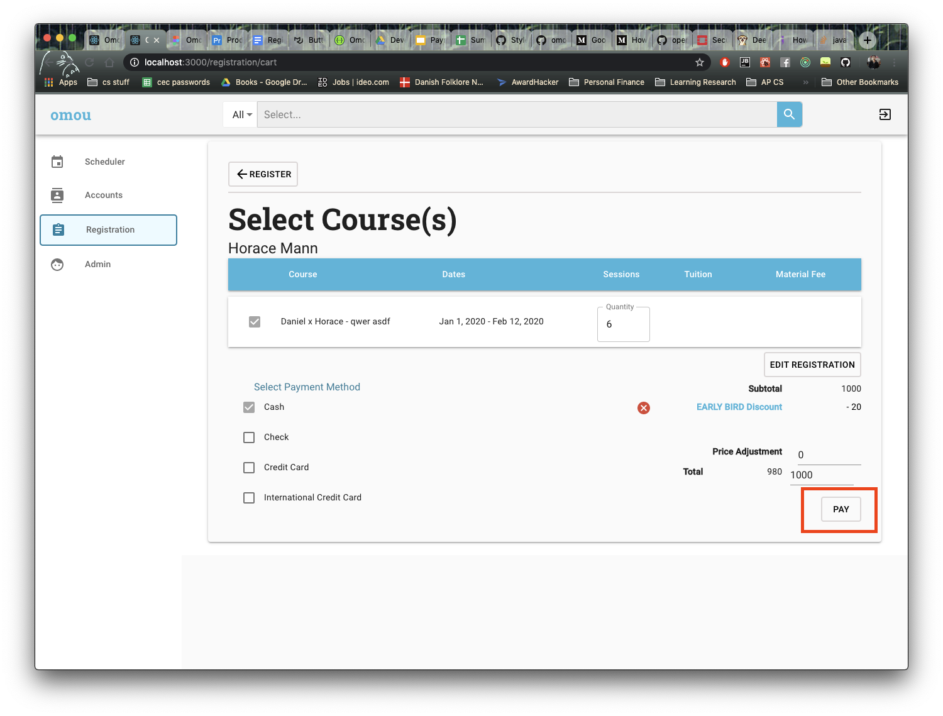Viewport: 943px width, 716px height.
Task: Remove the EARLY BIRD Discount with red X
Action: click(644, 408)
